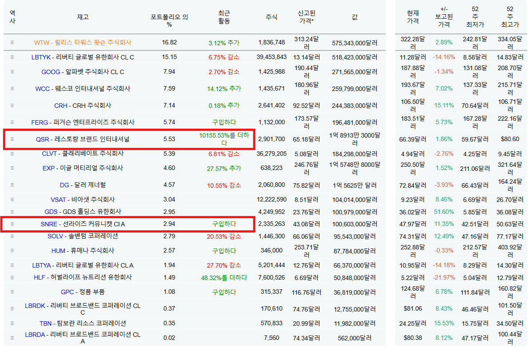Open the WTW stock link
The width and height of the screenshot is (528, 347).
pyautogui.click(x=41, y=43)
